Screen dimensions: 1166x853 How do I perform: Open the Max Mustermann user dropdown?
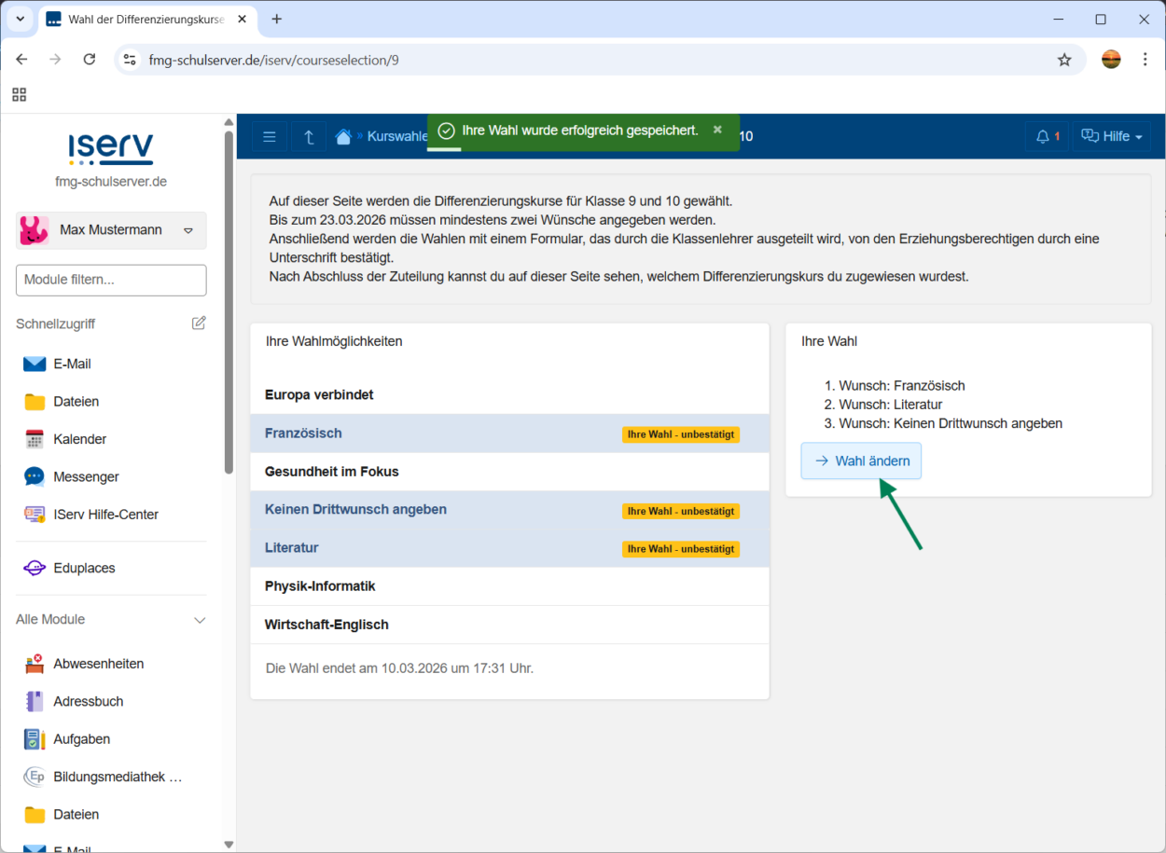pos(111,230)
